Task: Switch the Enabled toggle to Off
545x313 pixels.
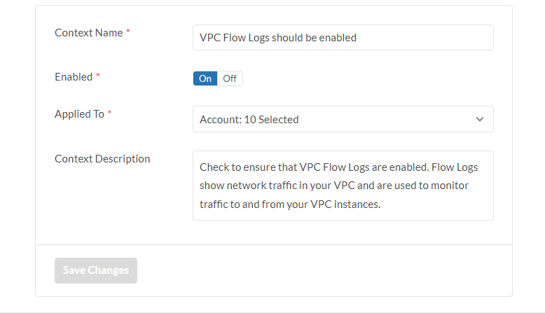Action: point(230,78)
